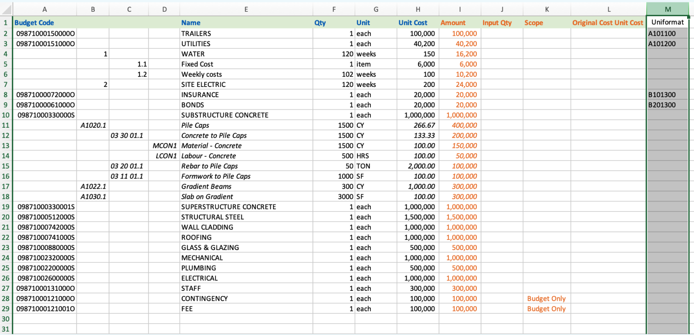Select the STRUCTURAL STEEL cell
Image resolution: width=694 pixels, height=335 pixels.
(246, 217)
